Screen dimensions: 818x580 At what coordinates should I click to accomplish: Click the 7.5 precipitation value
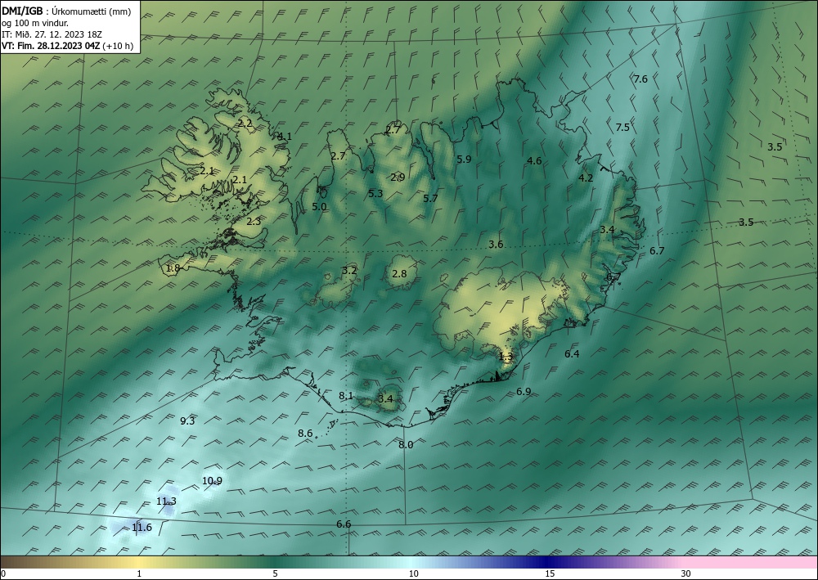pos(622,127)
